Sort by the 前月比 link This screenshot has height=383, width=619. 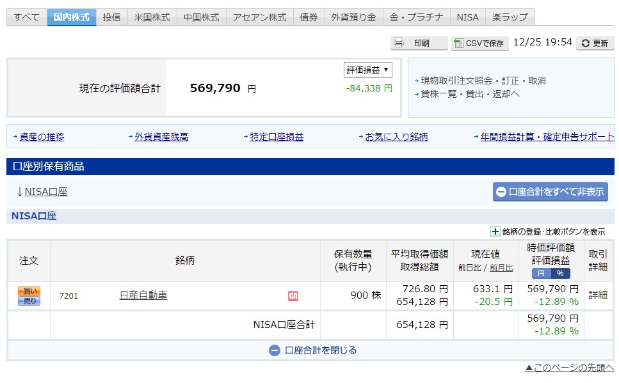pyautogui.click(x=501, y=268)
